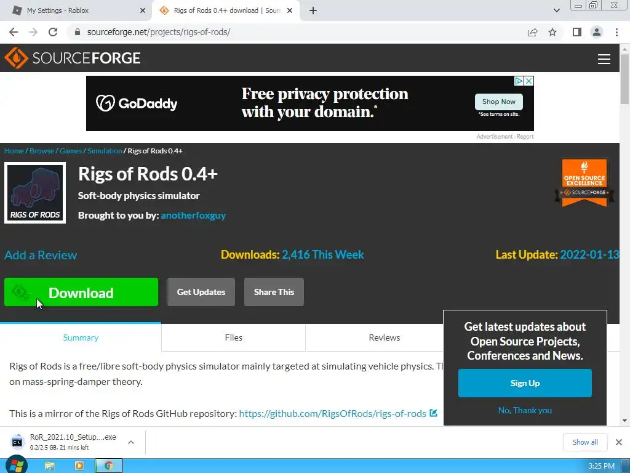Click the Sign Up button in popup
This screenshot has width=630, height=473.
tap(525, 383)
